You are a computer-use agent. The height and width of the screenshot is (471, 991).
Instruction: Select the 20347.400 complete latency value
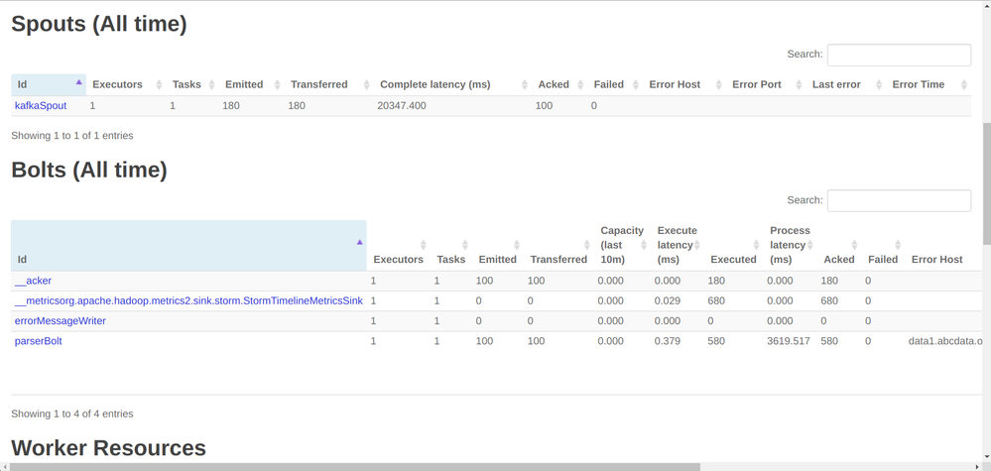(402, 105)
